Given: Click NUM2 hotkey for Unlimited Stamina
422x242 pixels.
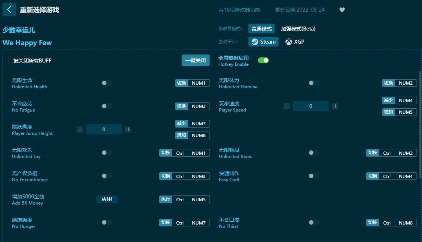Looking at the screenshot, I should point(399,83).
